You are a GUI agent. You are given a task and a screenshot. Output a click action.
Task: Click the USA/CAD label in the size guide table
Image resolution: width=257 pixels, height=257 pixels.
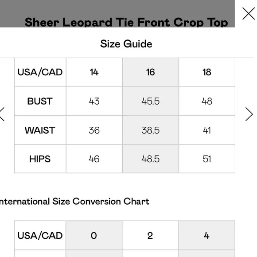point(40,72)
